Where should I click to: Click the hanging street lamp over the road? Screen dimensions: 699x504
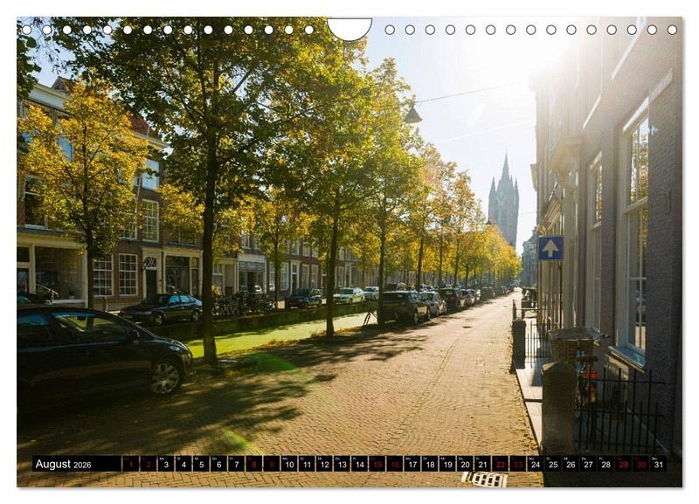point(412,114)
